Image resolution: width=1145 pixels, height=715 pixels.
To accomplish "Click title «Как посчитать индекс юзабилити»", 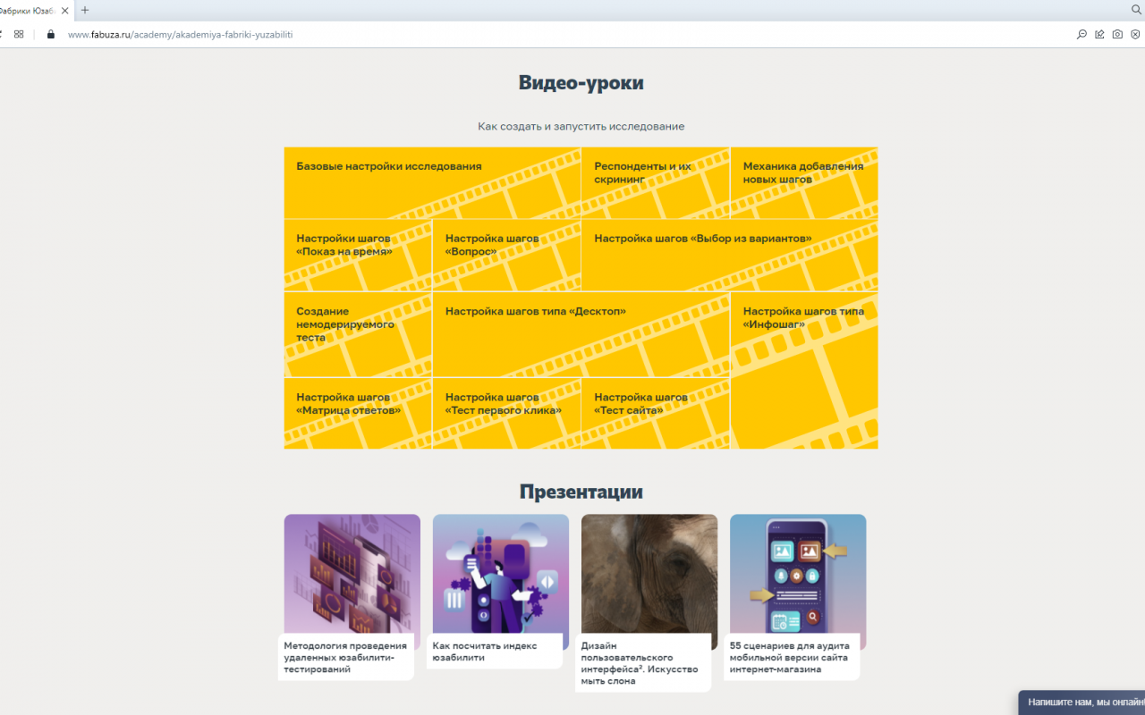I will pyautogui.click(x=485, y=652).
